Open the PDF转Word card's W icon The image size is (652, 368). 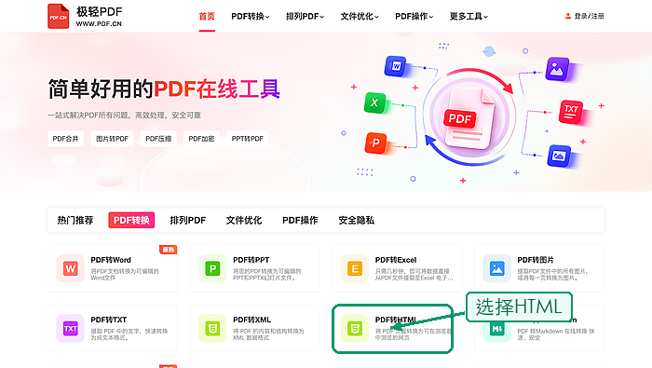coord(70,268)
